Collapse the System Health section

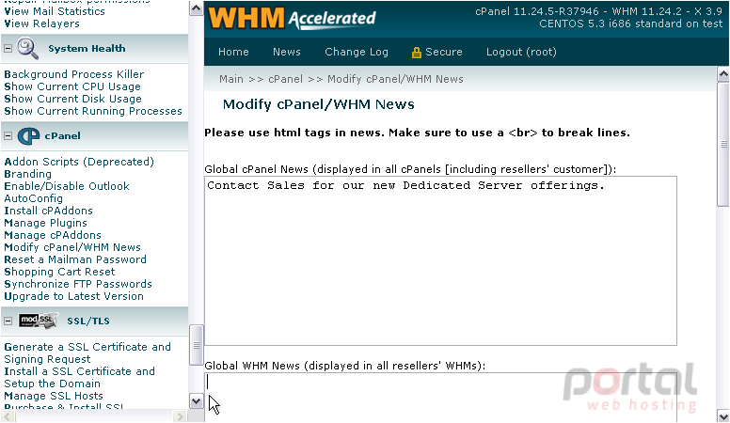(x=8, y=48)
